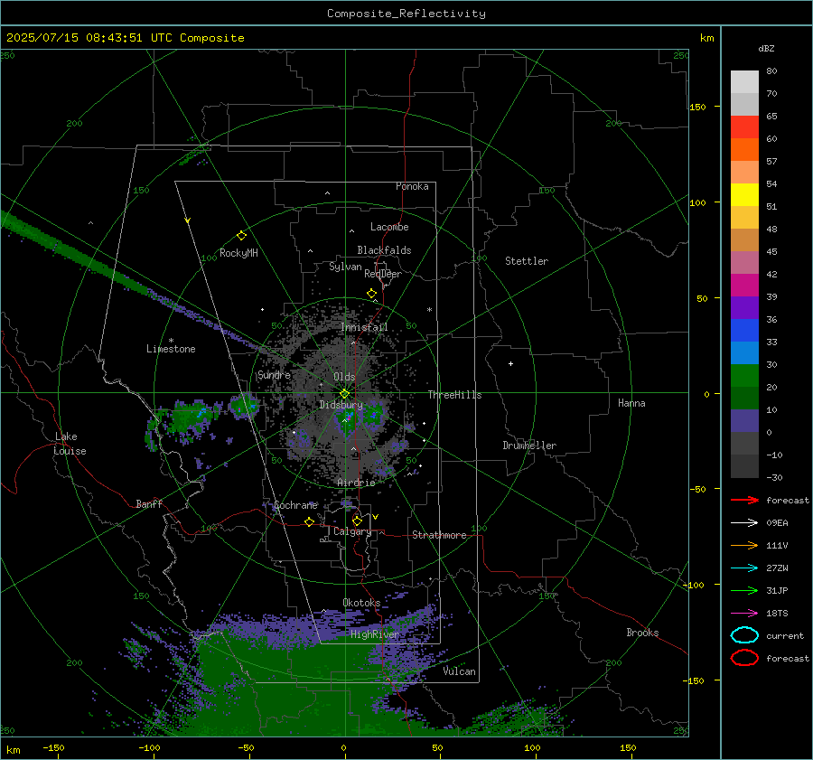
Task: Select the Vulcan label
Action: (x=460, y=671)
